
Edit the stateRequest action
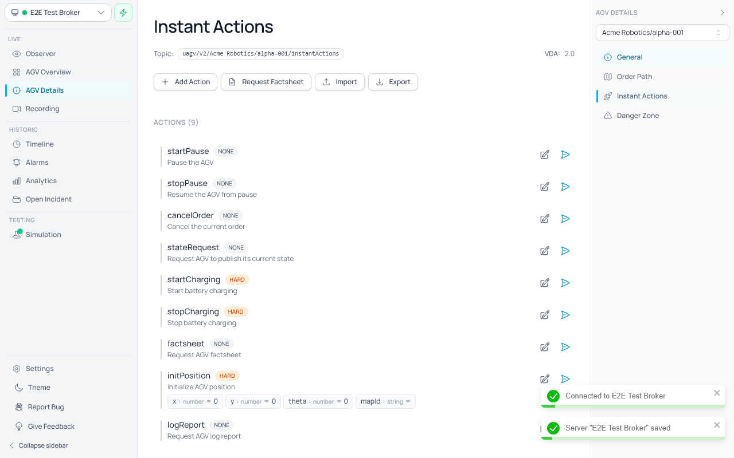point(545,251)
